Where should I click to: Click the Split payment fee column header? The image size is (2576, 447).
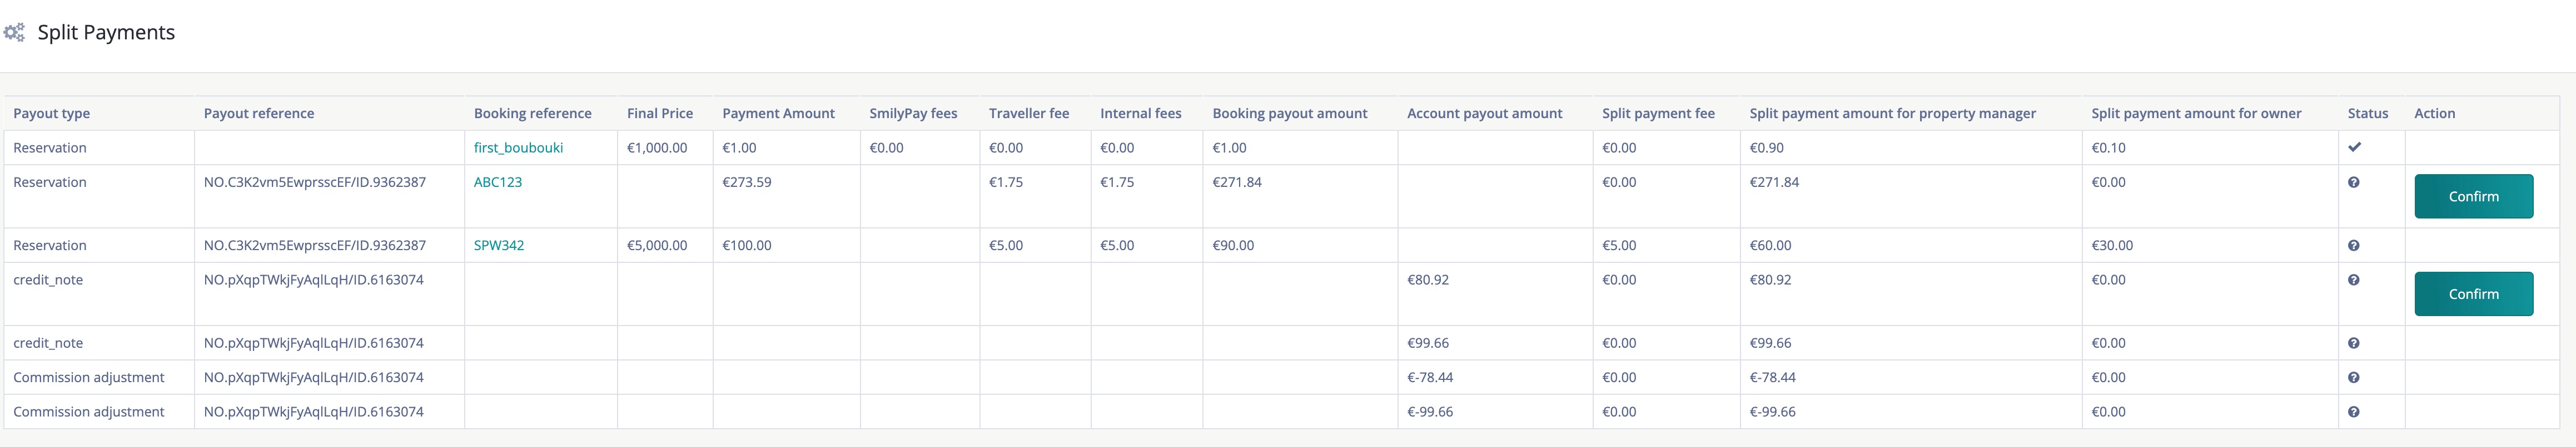(1658, 114)
